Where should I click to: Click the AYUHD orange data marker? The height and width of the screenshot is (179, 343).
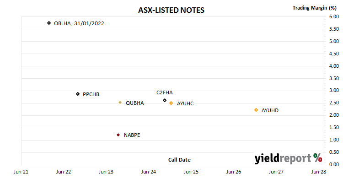click(256, 110)
